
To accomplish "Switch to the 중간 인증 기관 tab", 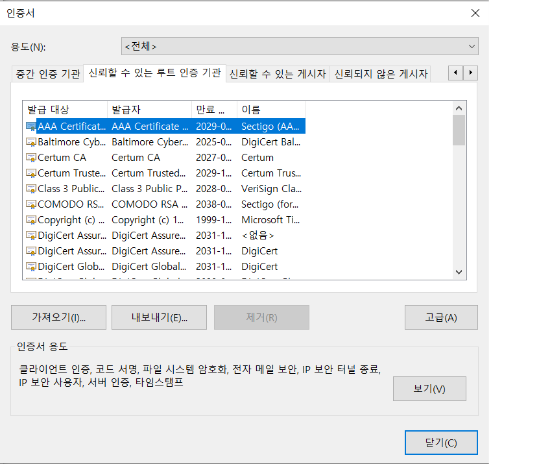I will [x=47, y=73].
